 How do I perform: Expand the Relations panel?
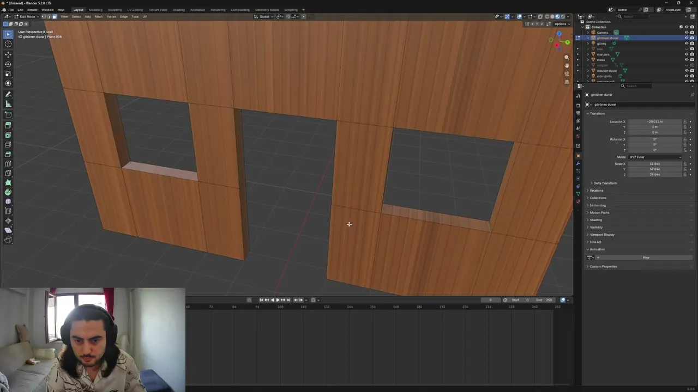click(x=597, y=191)
